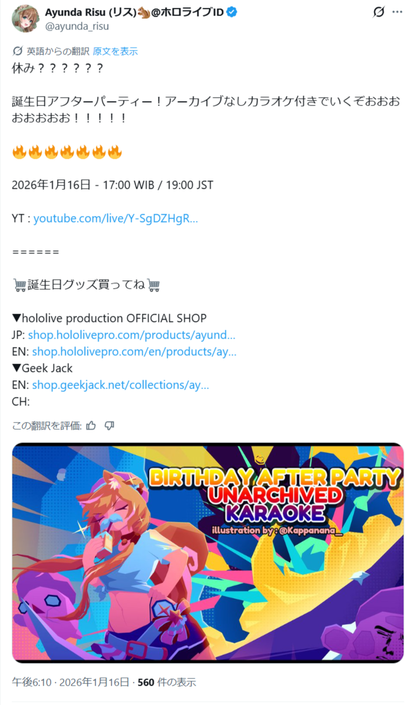
Task: Open the EN hololivepro shop link
Action: (x=134, y=351)
